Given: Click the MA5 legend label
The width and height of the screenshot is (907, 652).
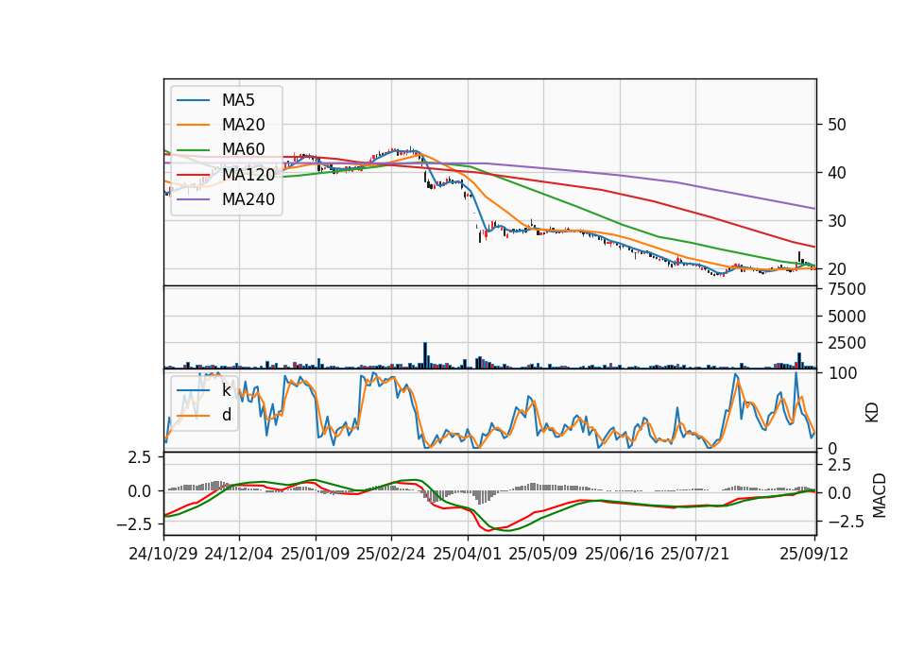Looking at the screenshot, I should (238, 100).
